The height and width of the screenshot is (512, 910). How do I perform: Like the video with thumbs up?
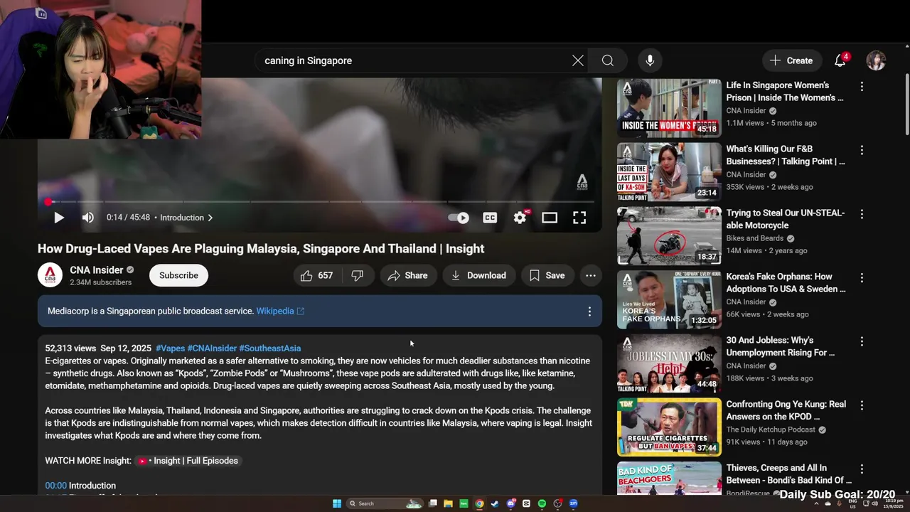coord(317,275)
